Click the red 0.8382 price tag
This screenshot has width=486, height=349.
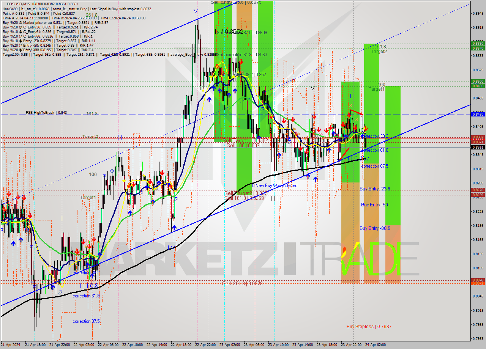point(478,137)
